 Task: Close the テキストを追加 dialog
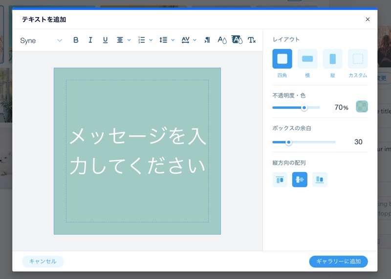pyautogui.click(x=368, y=20)
